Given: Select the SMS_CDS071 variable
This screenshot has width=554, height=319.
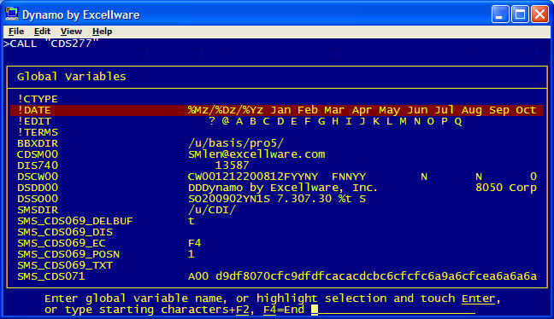Looking at the screenshot, I should tap(51, 276).
